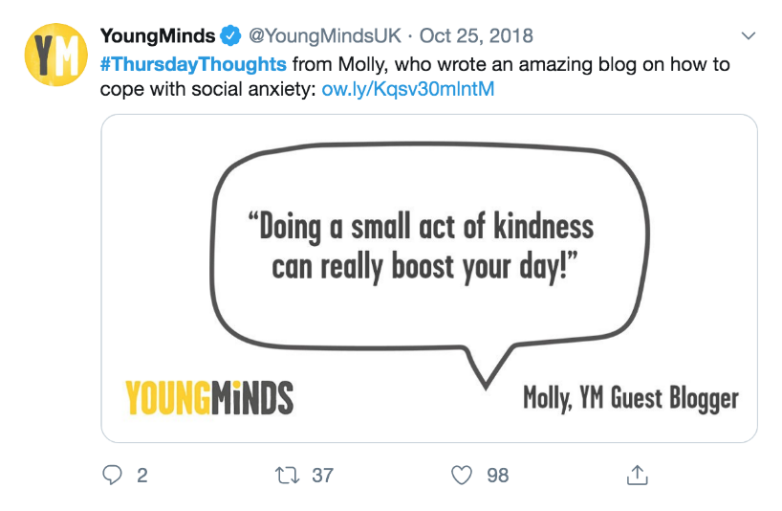
Task: Click the Molly, YM Guest Blogger caption
Action: [x=631, y=399]
